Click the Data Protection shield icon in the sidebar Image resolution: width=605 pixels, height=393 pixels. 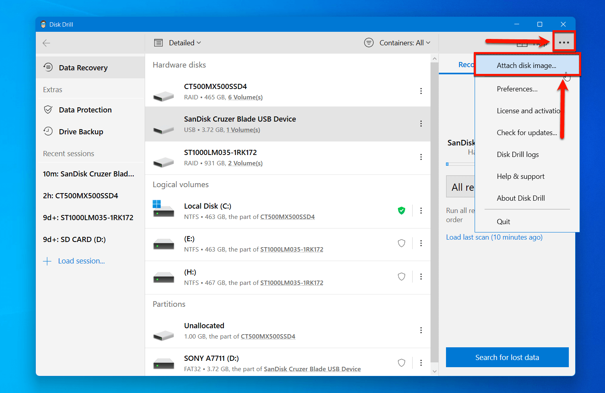point(48,110)
